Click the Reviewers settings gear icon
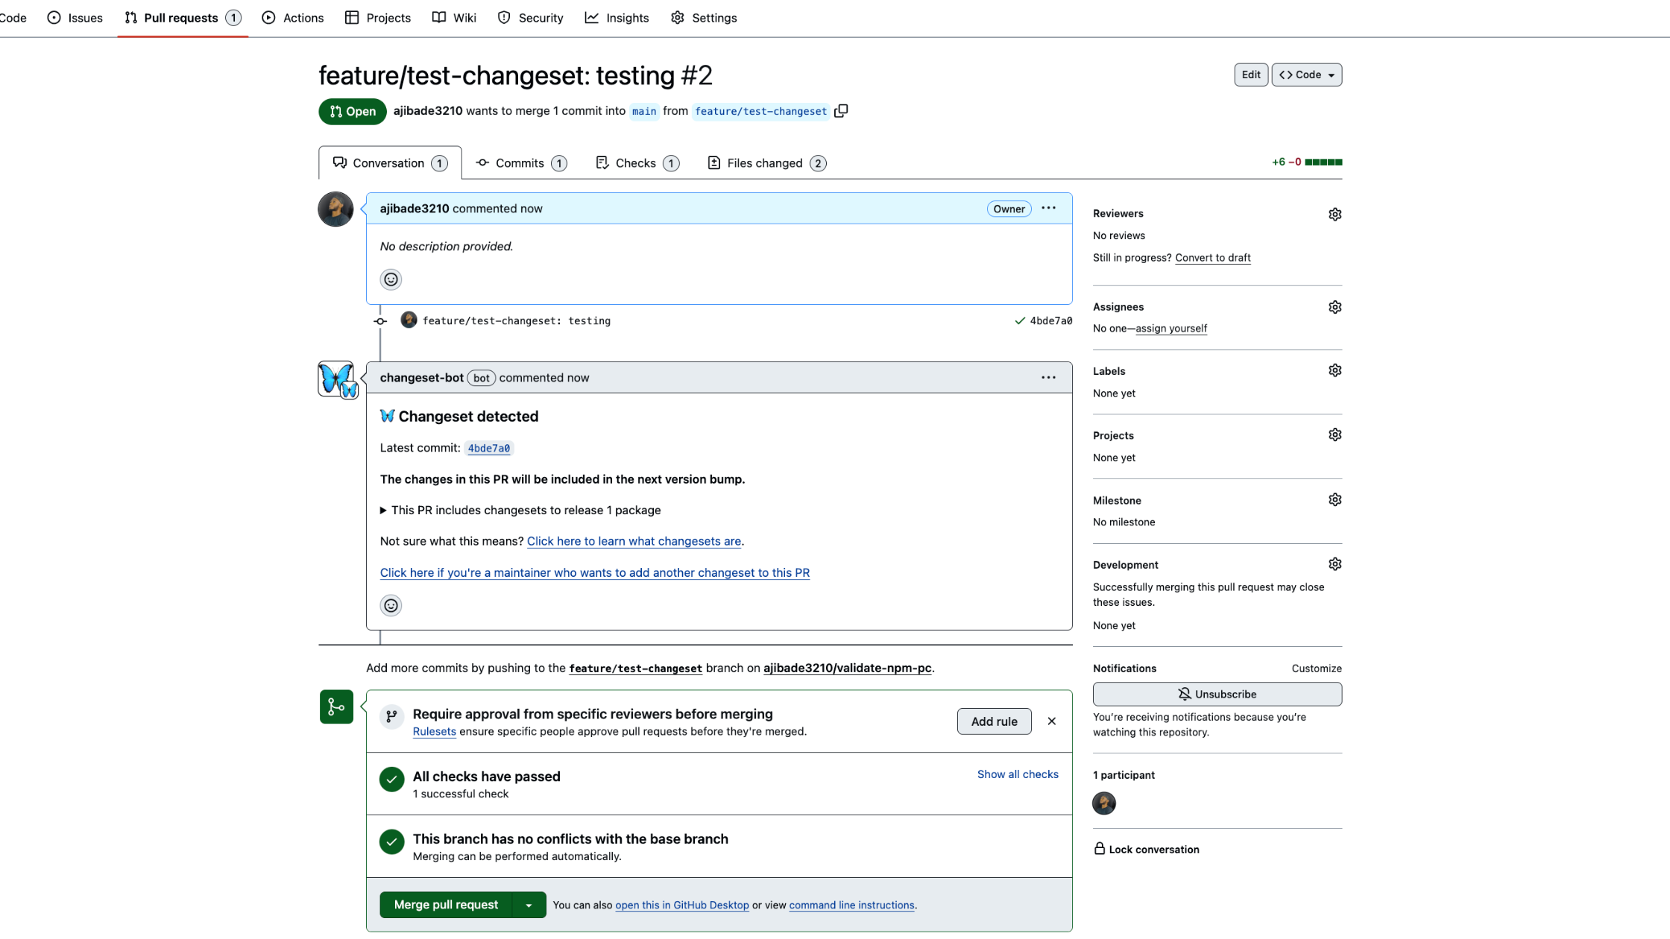 [1335, 215]
